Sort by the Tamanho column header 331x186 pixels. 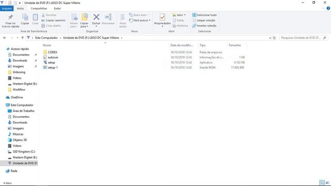(234, 45)
